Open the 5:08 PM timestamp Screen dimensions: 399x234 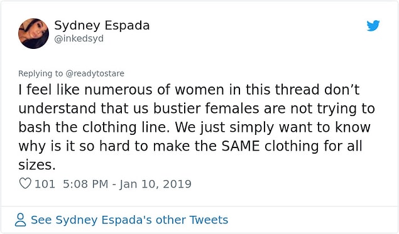85,184
